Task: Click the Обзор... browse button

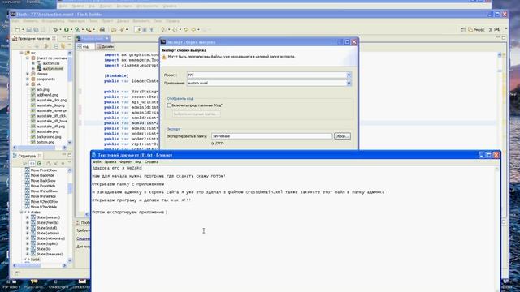Action: (x=342, y=136)
